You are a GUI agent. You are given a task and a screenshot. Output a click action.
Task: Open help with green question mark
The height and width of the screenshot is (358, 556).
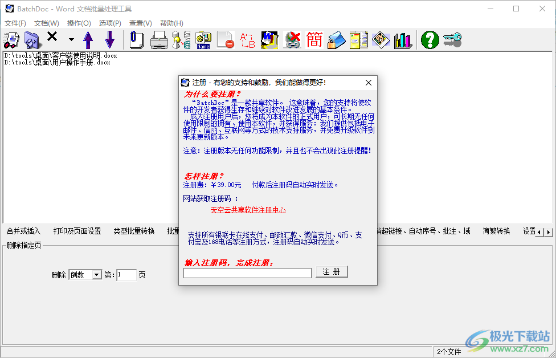point(430,40)
